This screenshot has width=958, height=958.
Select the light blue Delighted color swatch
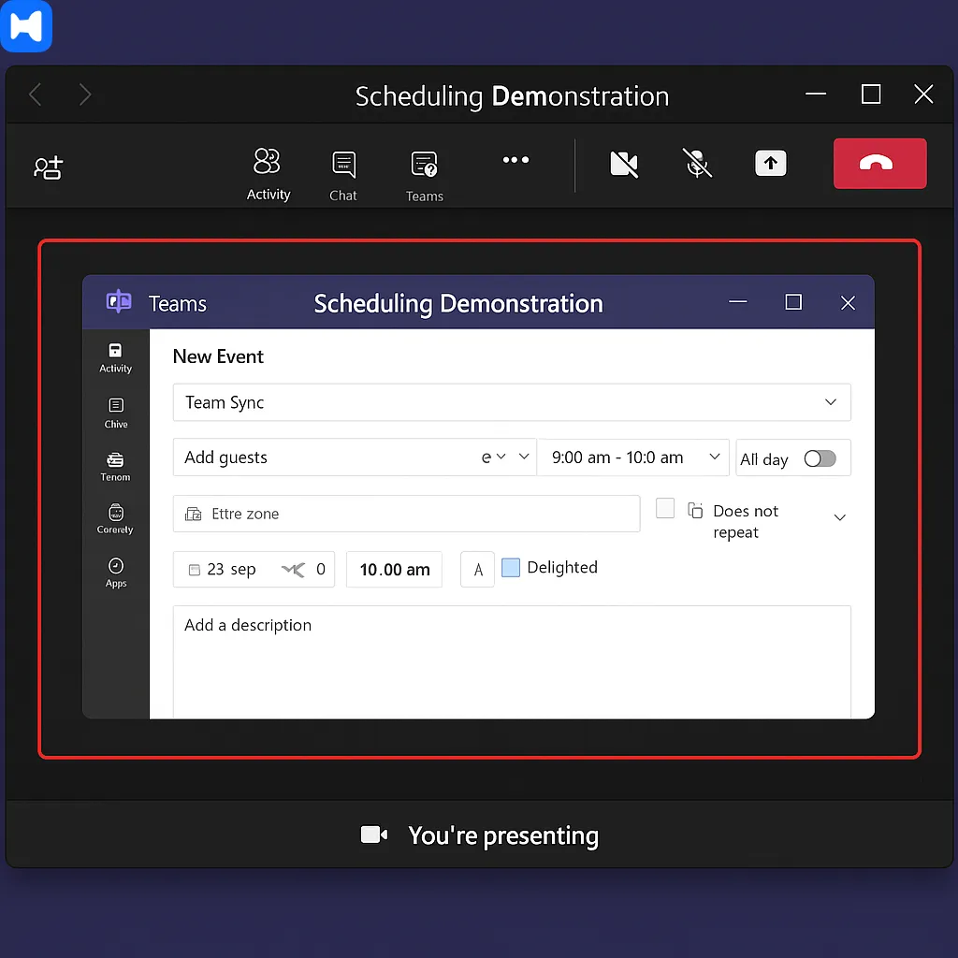coord(511,568)
